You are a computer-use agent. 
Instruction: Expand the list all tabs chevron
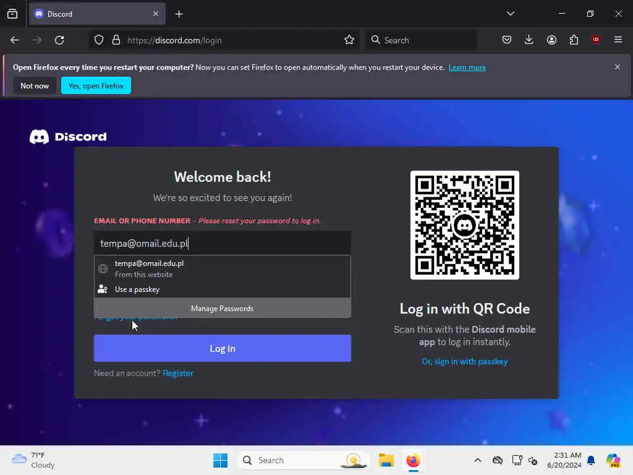point(510,14)
